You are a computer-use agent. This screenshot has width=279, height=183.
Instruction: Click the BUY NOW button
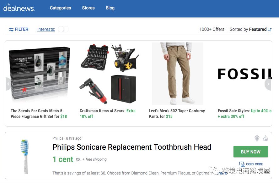tap(250, 152)
